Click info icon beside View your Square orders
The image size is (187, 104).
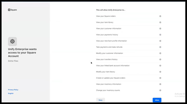coord(160,16)
